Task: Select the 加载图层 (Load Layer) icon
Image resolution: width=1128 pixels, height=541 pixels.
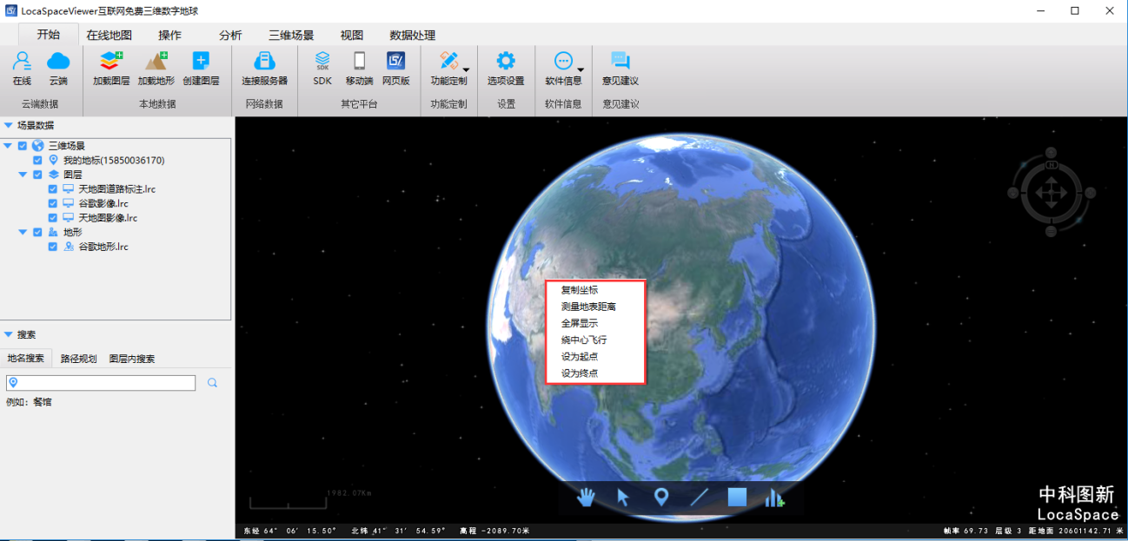Action: pyautogui.click(x=109, y=62)
